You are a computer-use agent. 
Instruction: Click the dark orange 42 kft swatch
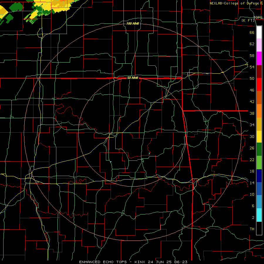pos(259,98)
